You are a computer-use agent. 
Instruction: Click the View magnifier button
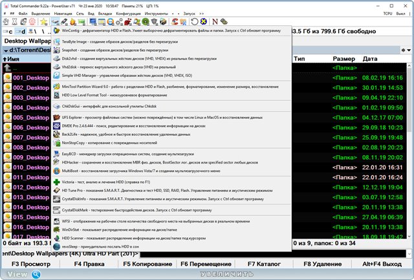click(x=36, y=274)
